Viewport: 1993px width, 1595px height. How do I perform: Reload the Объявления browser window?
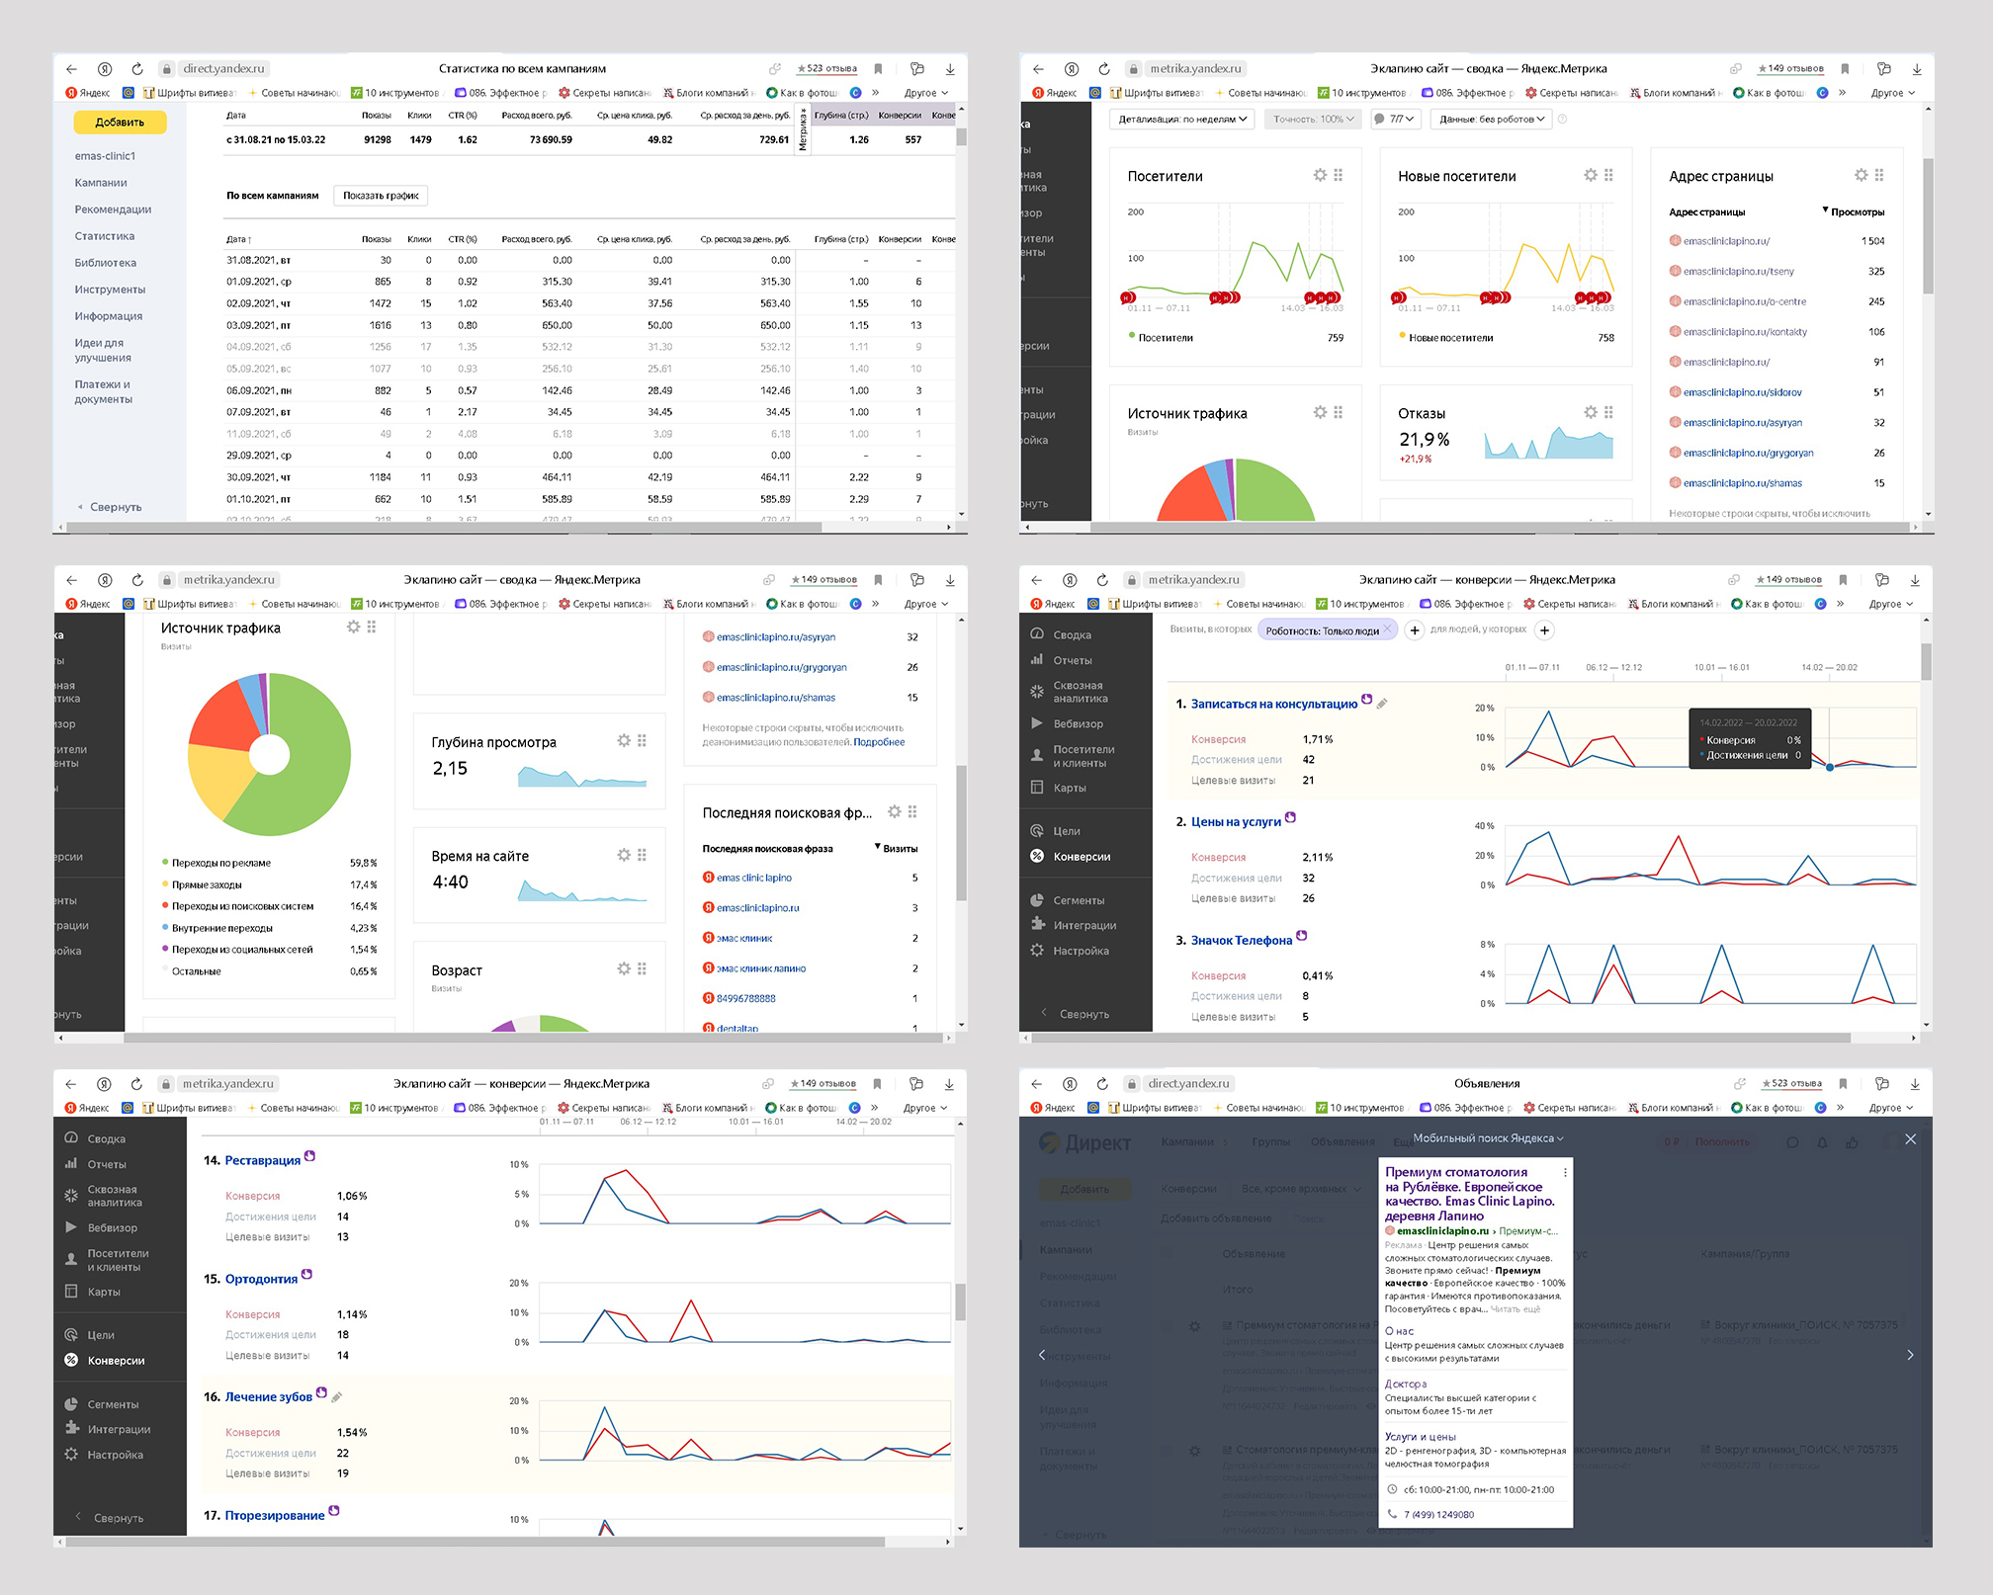click(x=1102, y=1084)
